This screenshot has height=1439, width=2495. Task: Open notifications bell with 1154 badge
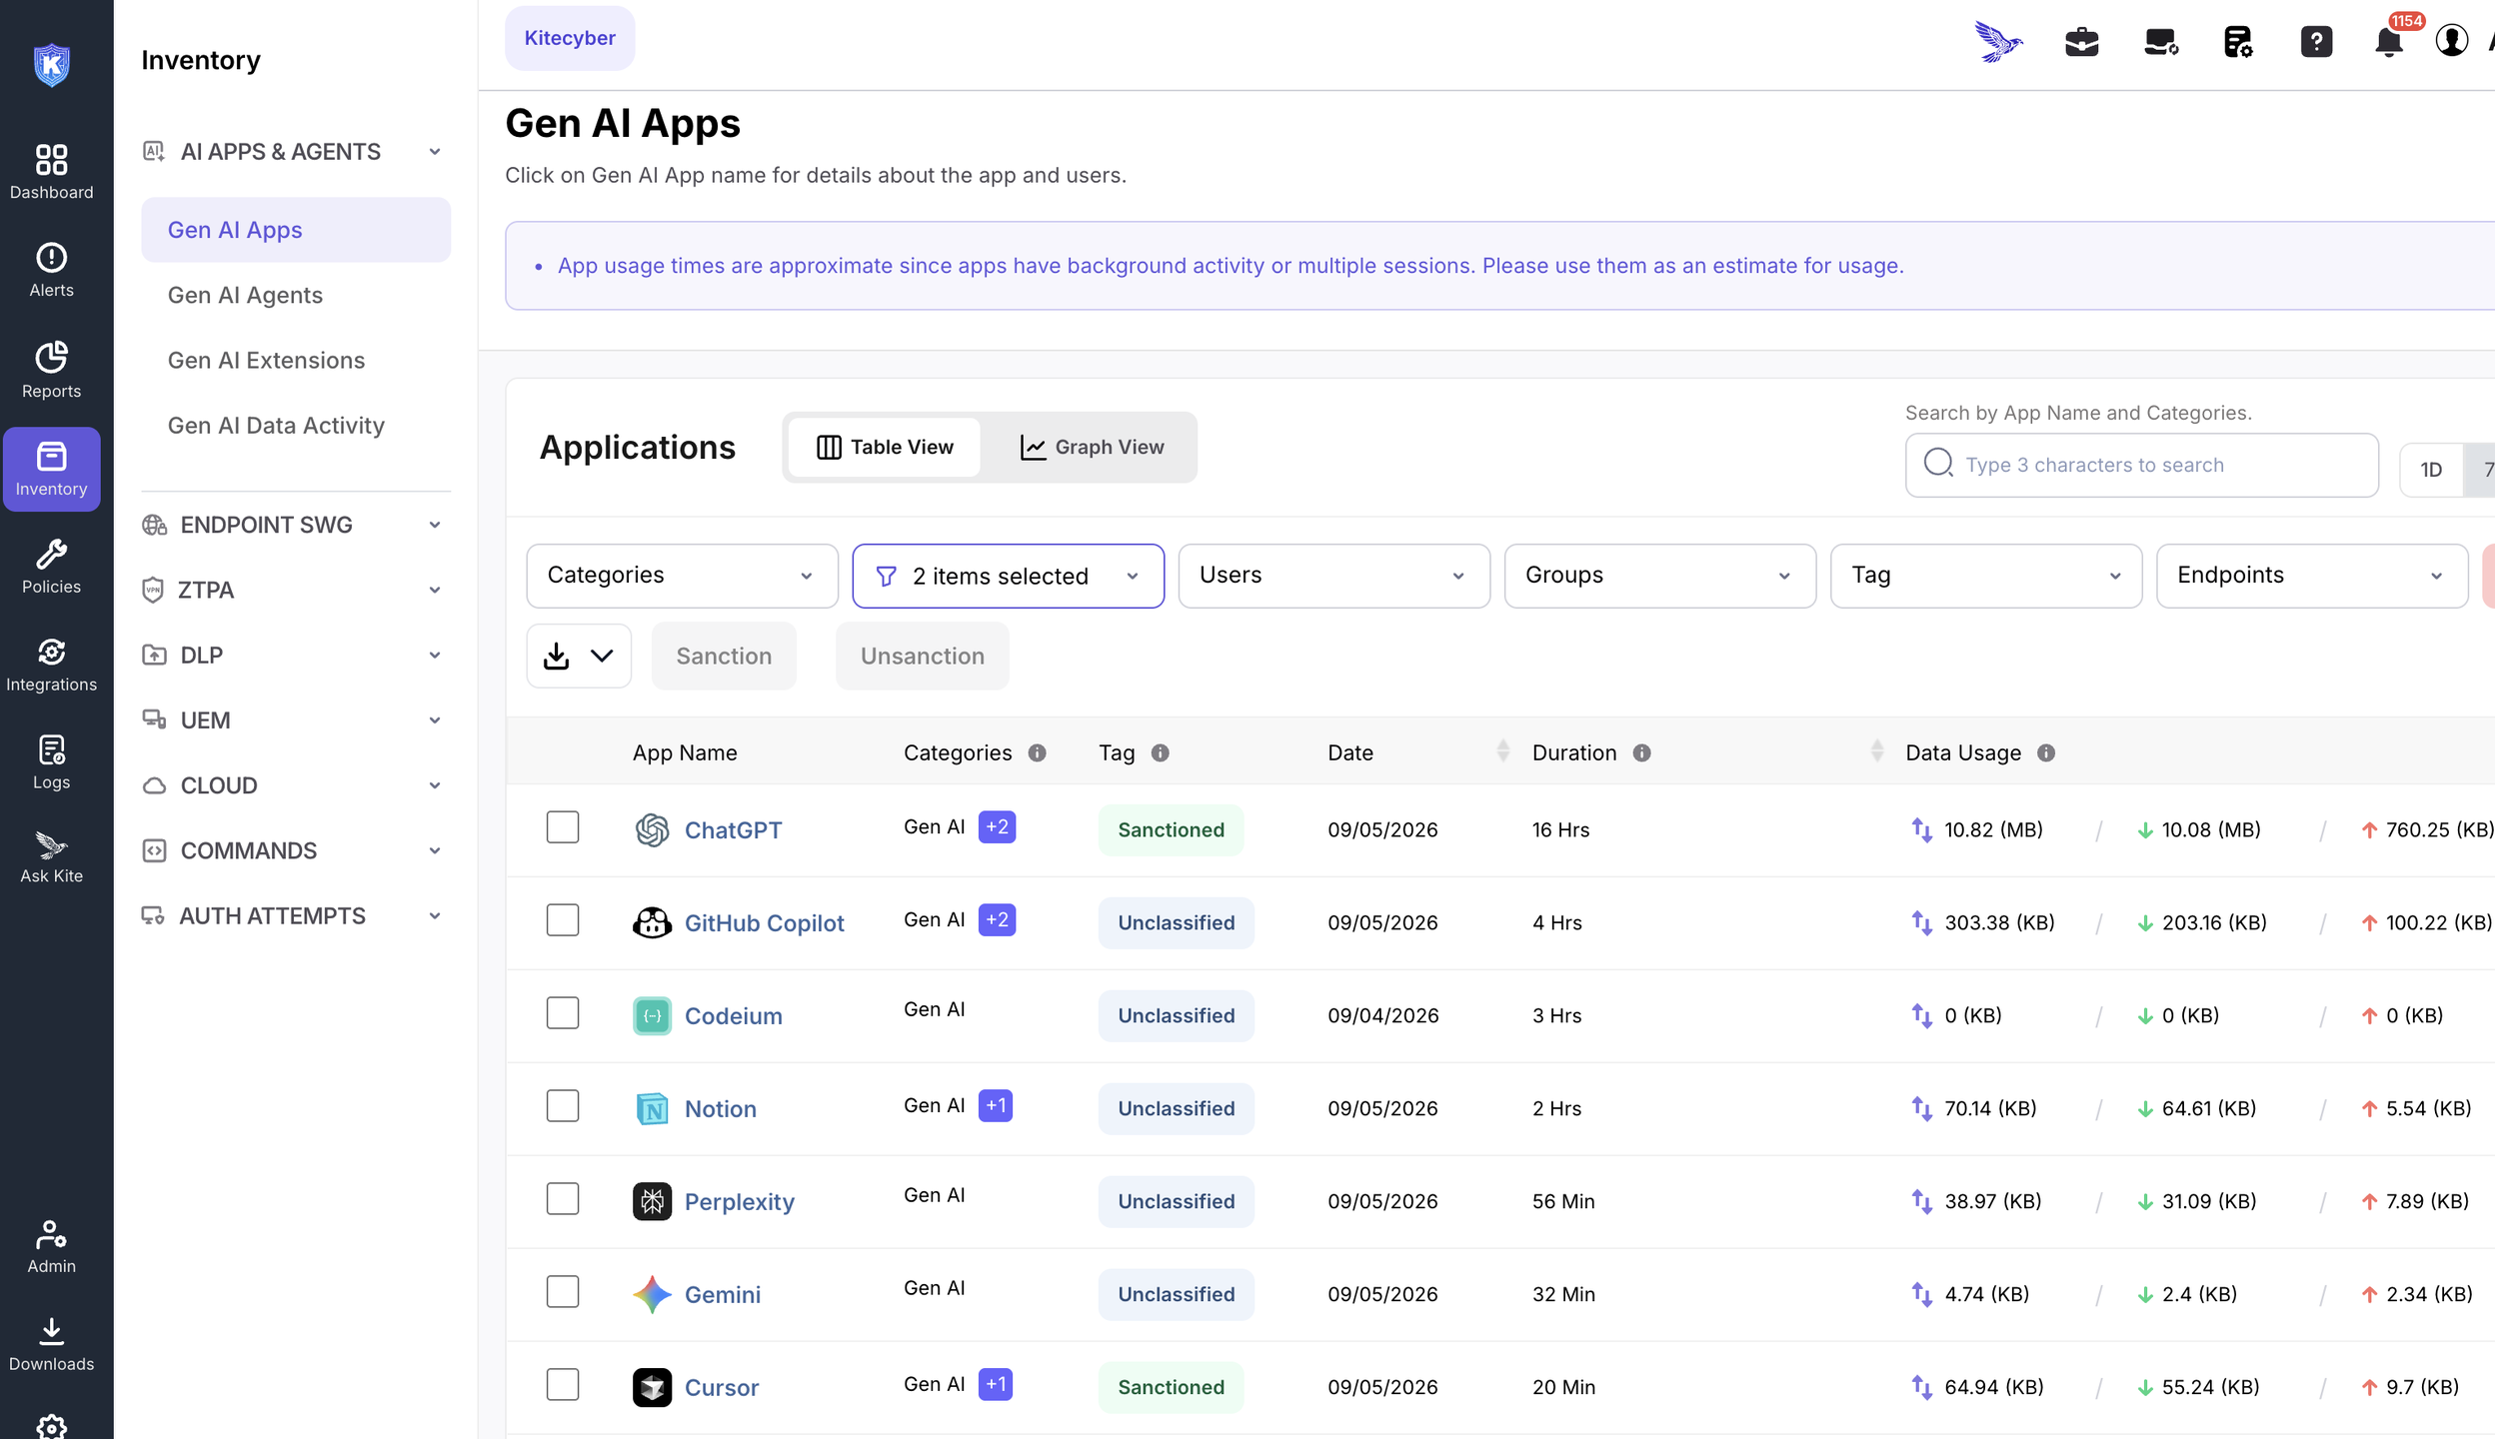(2388, 41)
